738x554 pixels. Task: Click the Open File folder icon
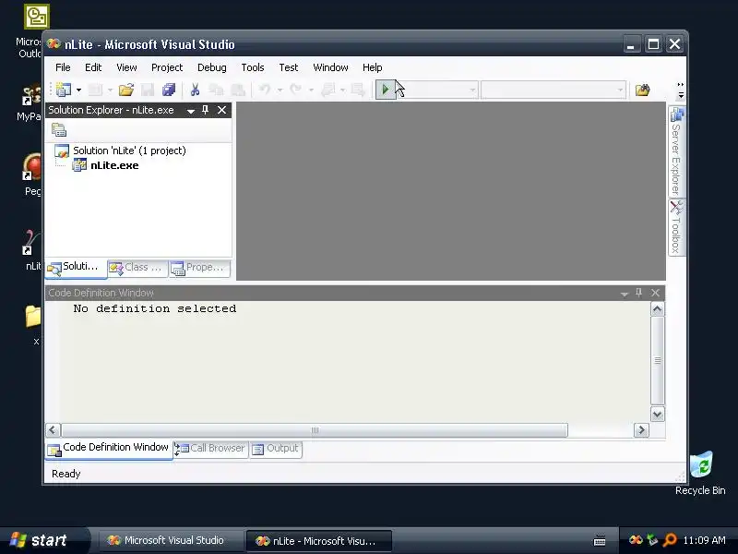126,90
